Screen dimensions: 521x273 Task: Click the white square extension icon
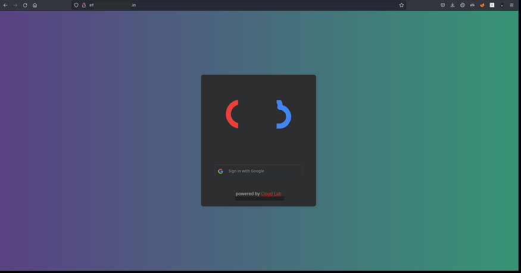click(492, 5)
